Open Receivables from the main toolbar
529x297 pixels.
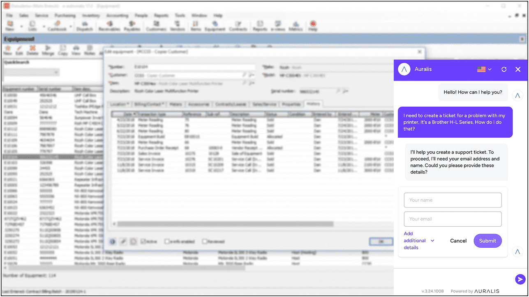[109, 26]
